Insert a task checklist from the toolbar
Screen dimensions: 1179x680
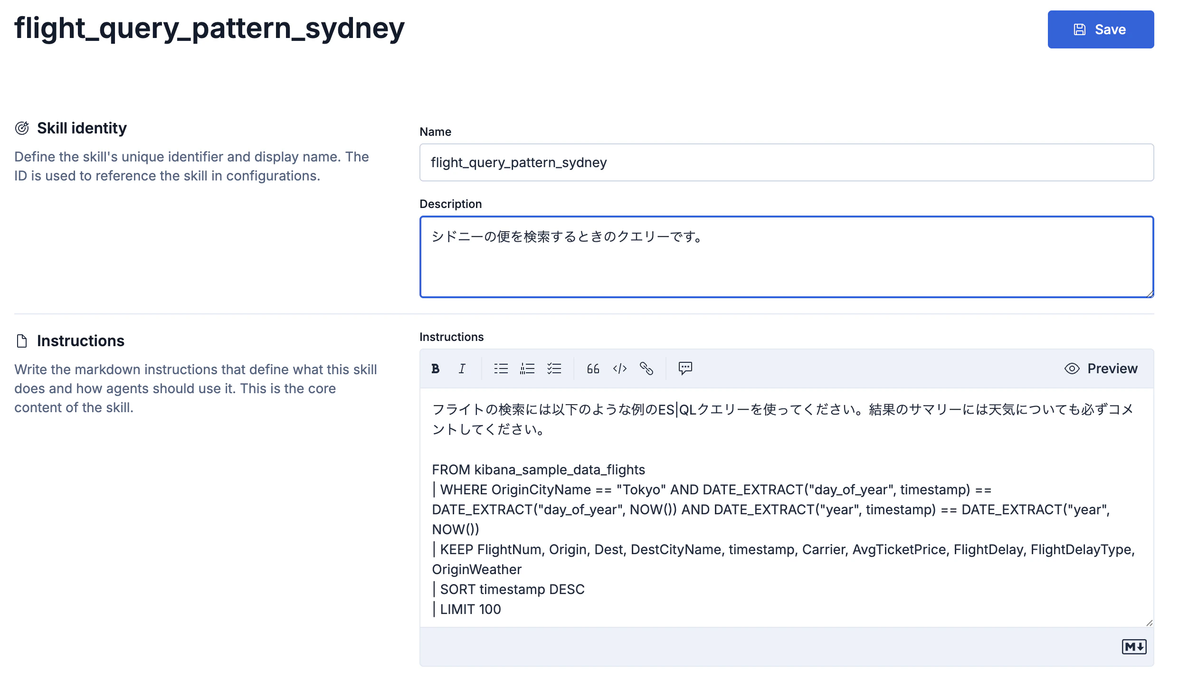(554, 368)
